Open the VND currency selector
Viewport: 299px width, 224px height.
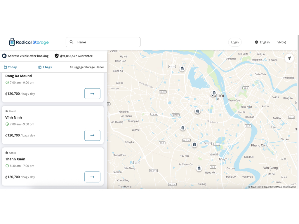pyautogui.click(x=281, y=42)
